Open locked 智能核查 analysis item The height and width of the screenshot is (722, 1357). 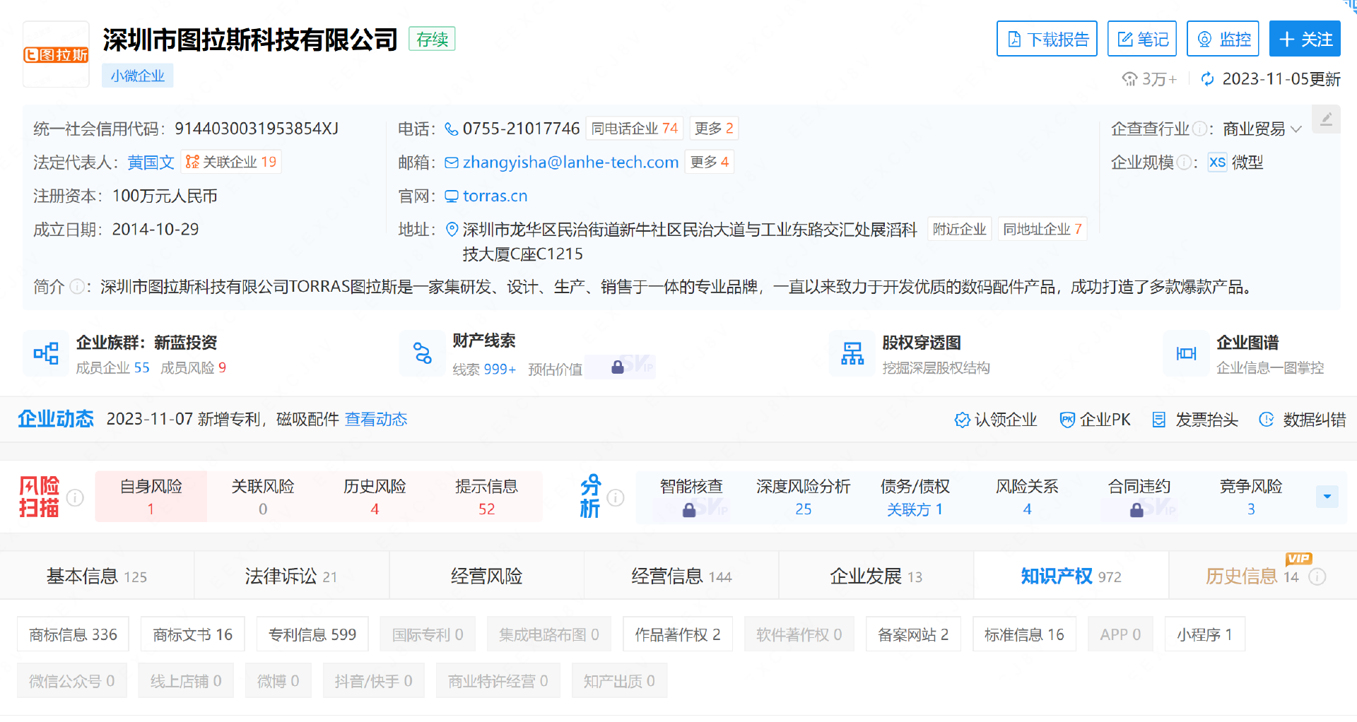tap(691, 497)
